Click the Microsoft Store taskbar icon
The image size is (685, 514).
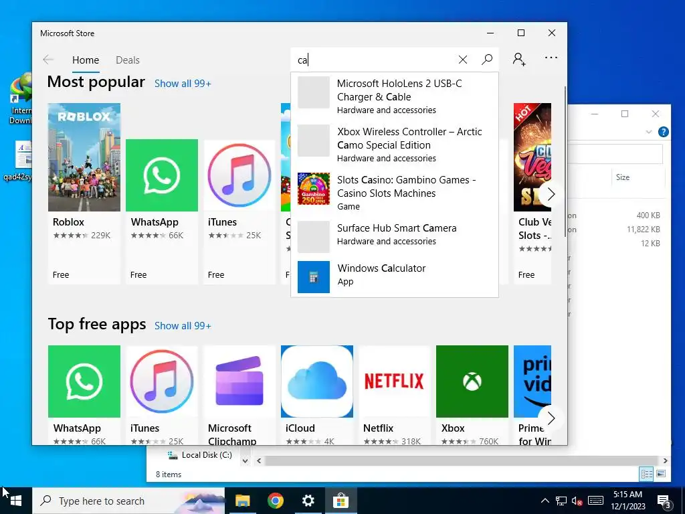[x=340, y=501]
